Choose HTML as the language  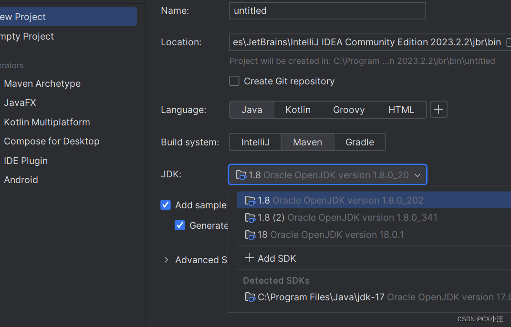pos(401,110)
